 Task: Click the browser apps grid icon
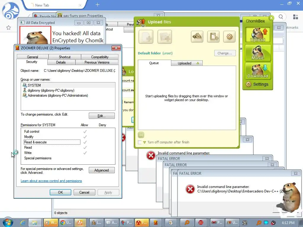coord(296,17)
